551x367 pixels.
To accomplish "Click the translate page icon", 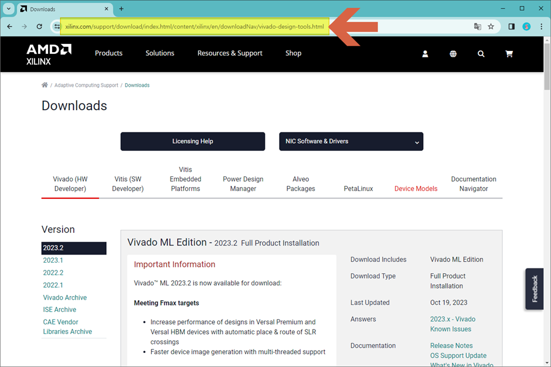I will pos(477,27).
